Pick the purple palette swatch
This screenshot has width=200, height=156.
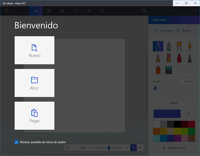point(177,138)
